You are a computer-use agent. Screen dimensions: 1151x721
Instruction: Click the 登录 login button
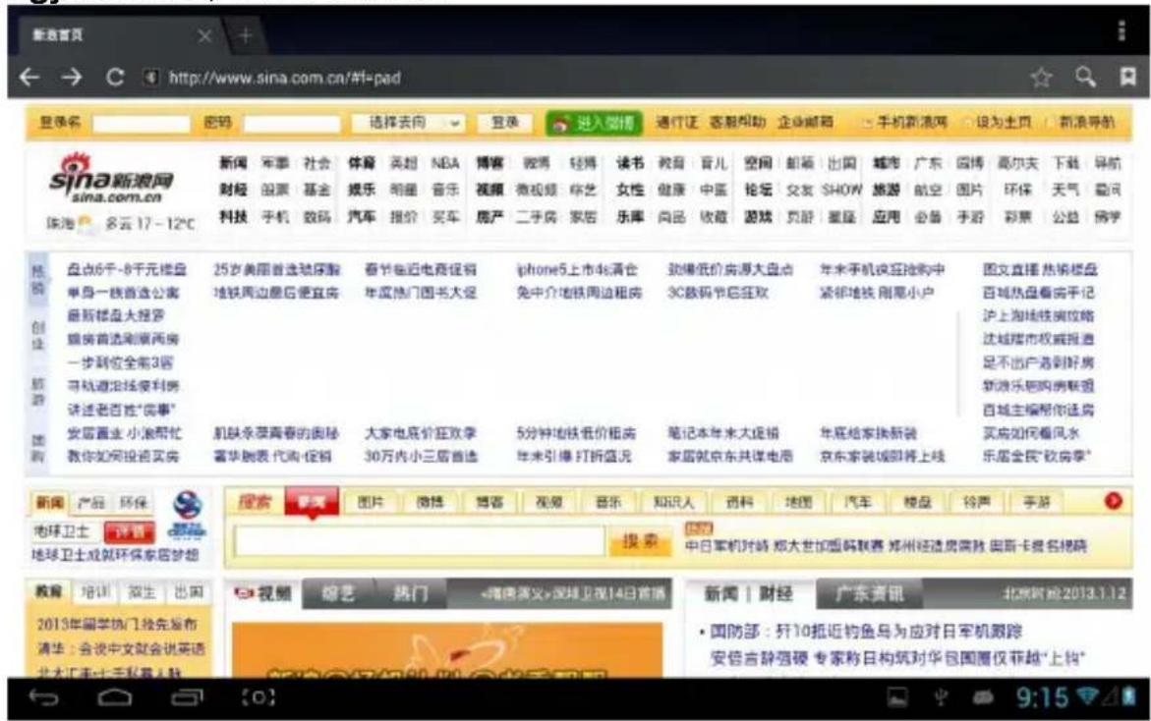505,123
